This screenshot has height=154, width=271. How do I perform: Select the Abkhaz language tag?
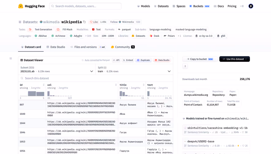(41, 36)
